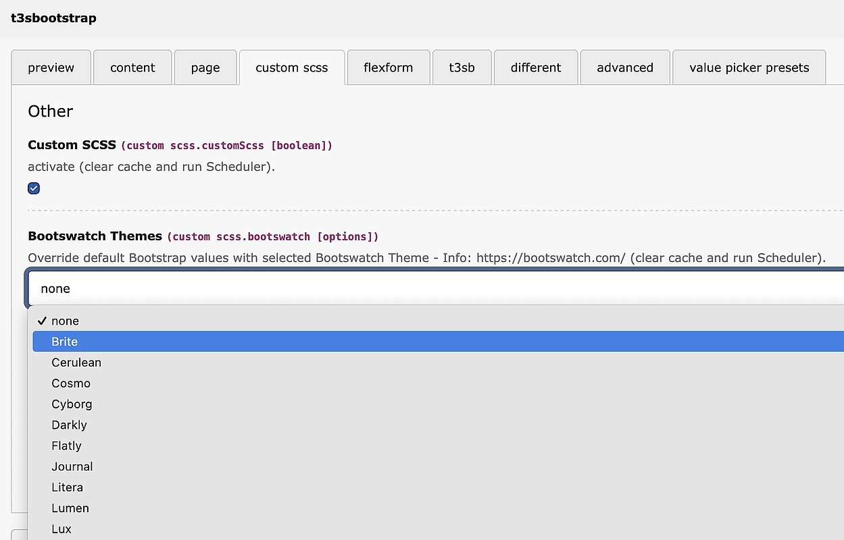Select the Cosmo theme option

point(71,383)
